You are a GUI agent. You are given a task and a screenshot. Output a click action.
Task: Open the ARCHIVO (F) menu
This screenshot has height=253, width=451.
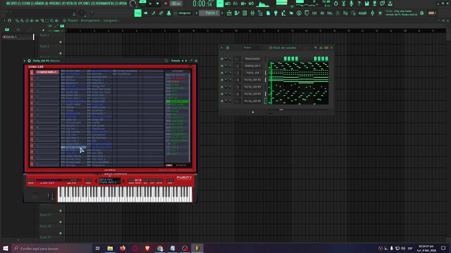(x=14, y=4)
